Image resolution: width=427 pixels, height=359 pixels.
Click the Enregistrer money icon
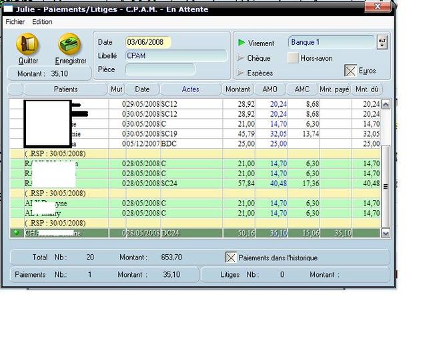[70, 45]
